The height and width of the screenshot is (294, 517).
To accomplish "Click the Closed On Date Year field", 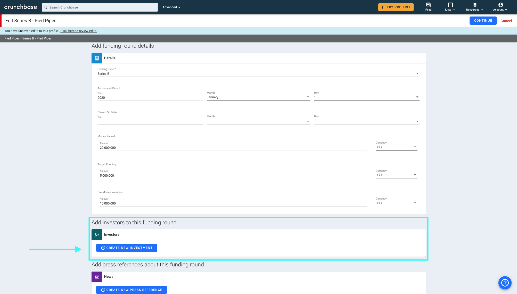I will point(150,121).
